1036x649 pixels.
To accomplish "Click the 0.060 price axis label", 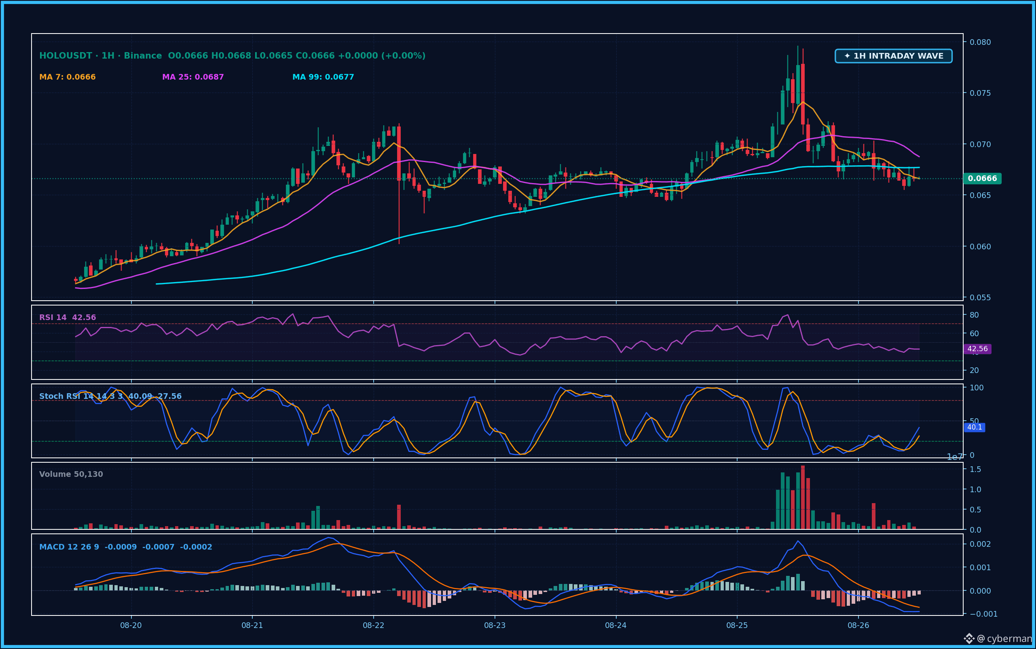I will click(981, 247).
